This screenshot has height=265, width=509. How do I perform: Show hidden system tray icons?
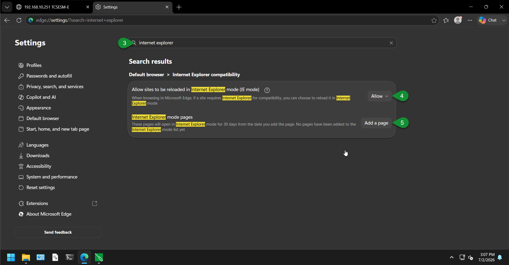tap(451, 257)
